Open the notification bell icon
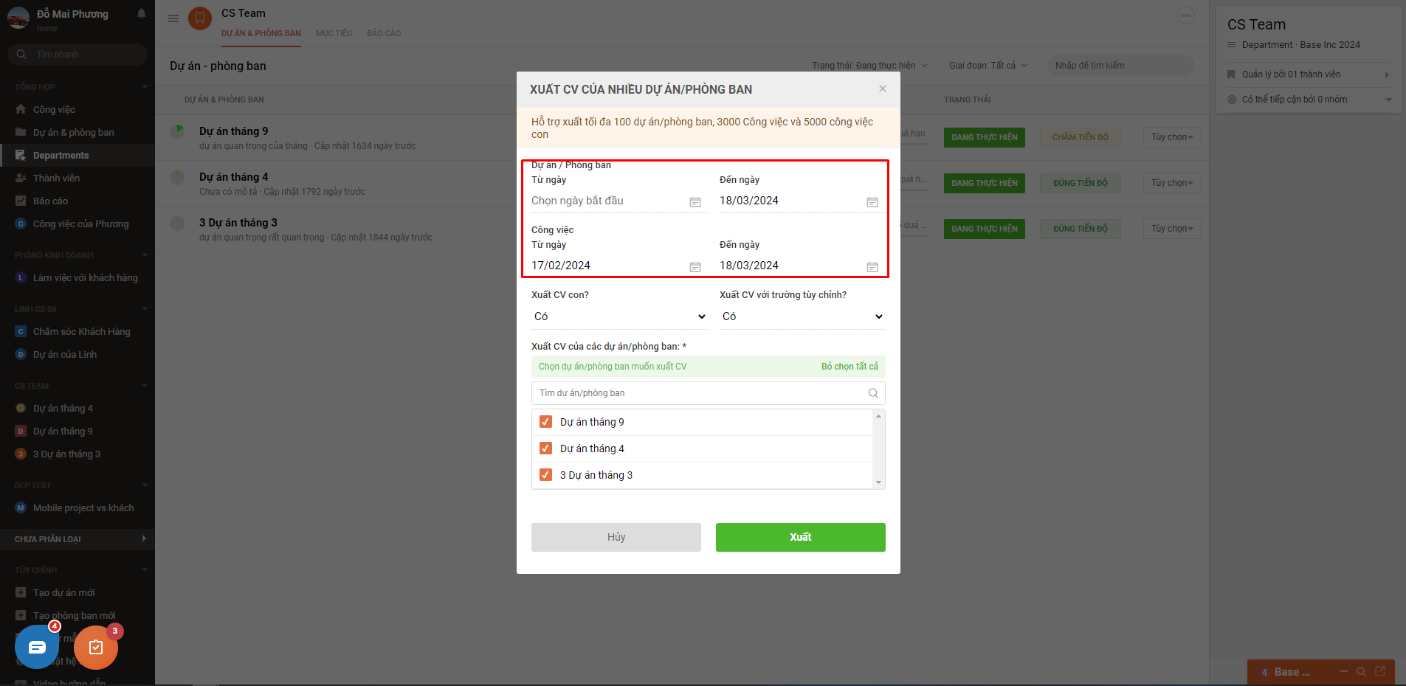1406x686 pixels. point(142,13)
